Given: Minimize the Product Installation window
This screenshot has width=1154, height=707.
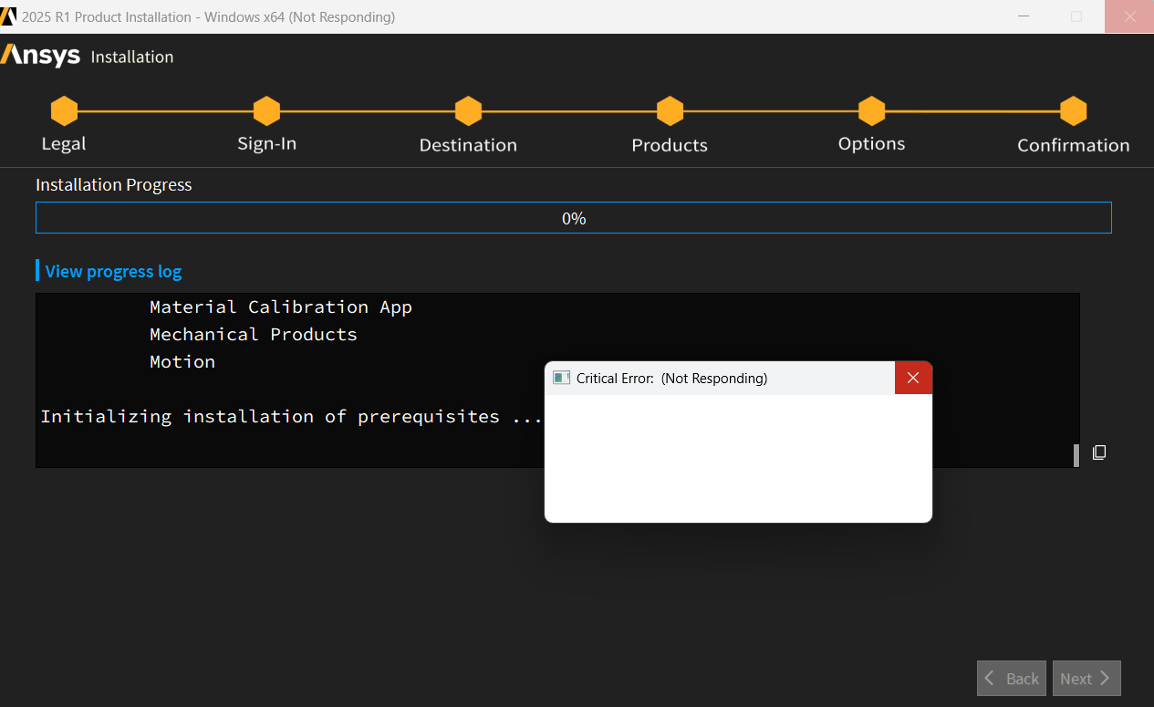Looking at the screenshot, I should click(1023, 16).
